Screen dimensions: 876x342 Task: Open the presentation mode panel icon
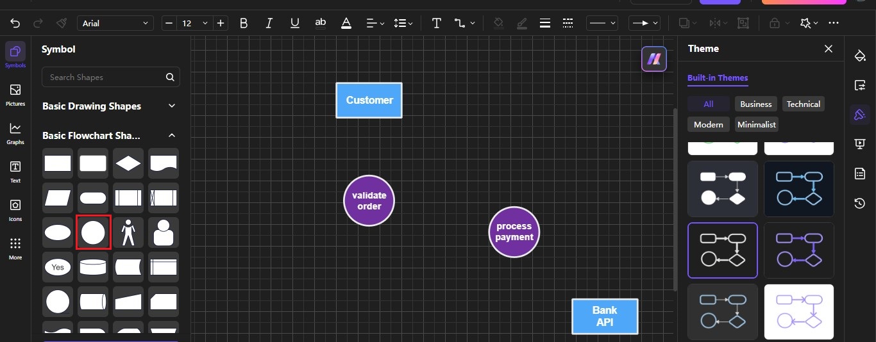[860, 144]
